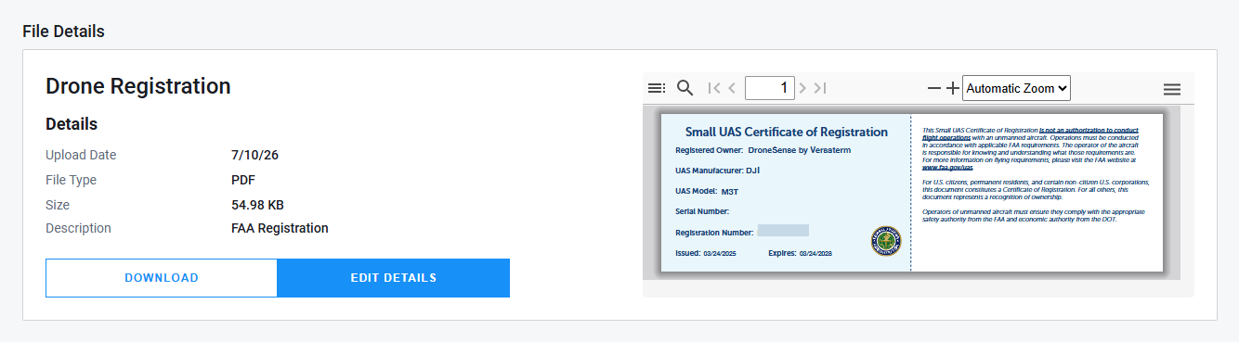Select the "Drone Registration" title
Image resolution: width=1239 pixels, height=342 pixels.
[x=138, y=86]
